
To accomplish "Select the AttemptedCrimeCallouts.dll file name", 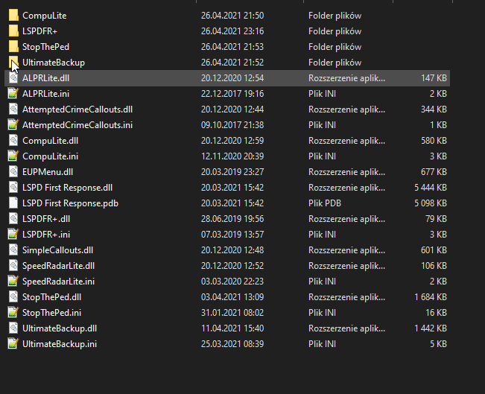I will 77,109.
